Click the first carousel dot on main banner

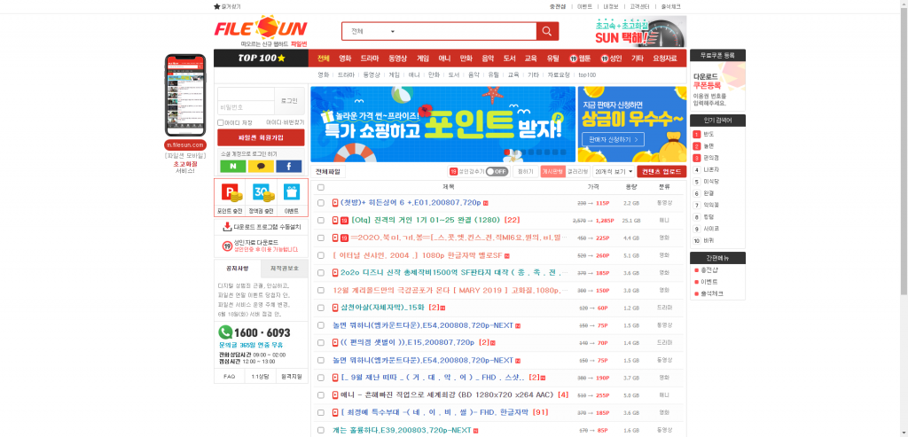click(507, 152)
